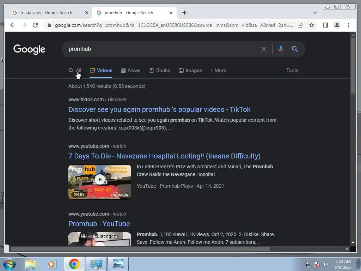Submit search with magnifier icon
The height and width of the screenshot is (271, 361).
(x=295, y=49)
